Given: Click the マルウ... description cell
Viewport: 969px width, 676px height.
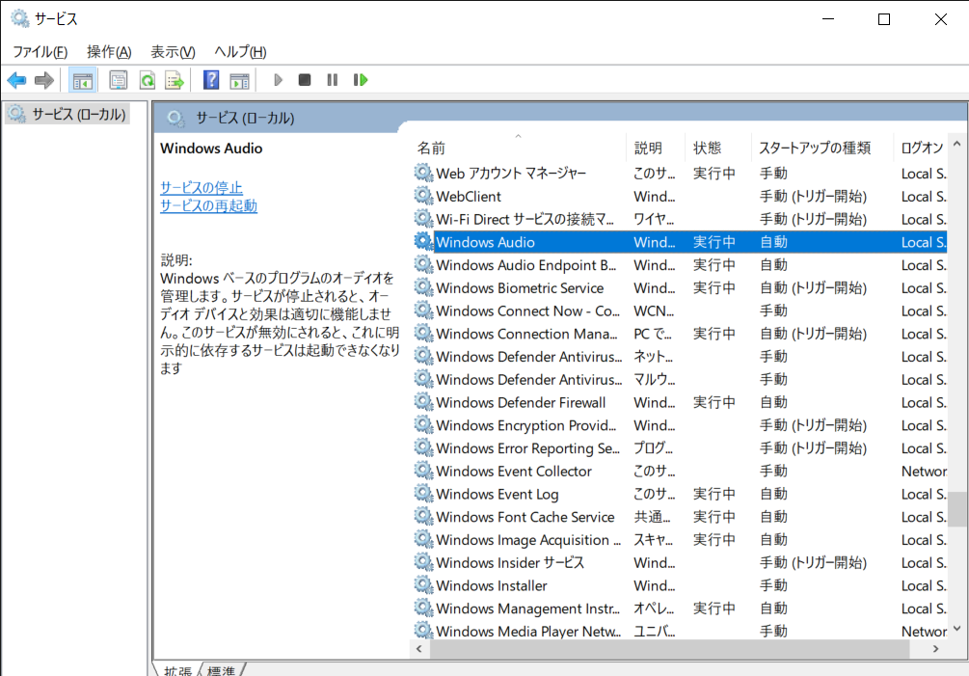Looking at the screenshot, I should click(x=655, y=379).
